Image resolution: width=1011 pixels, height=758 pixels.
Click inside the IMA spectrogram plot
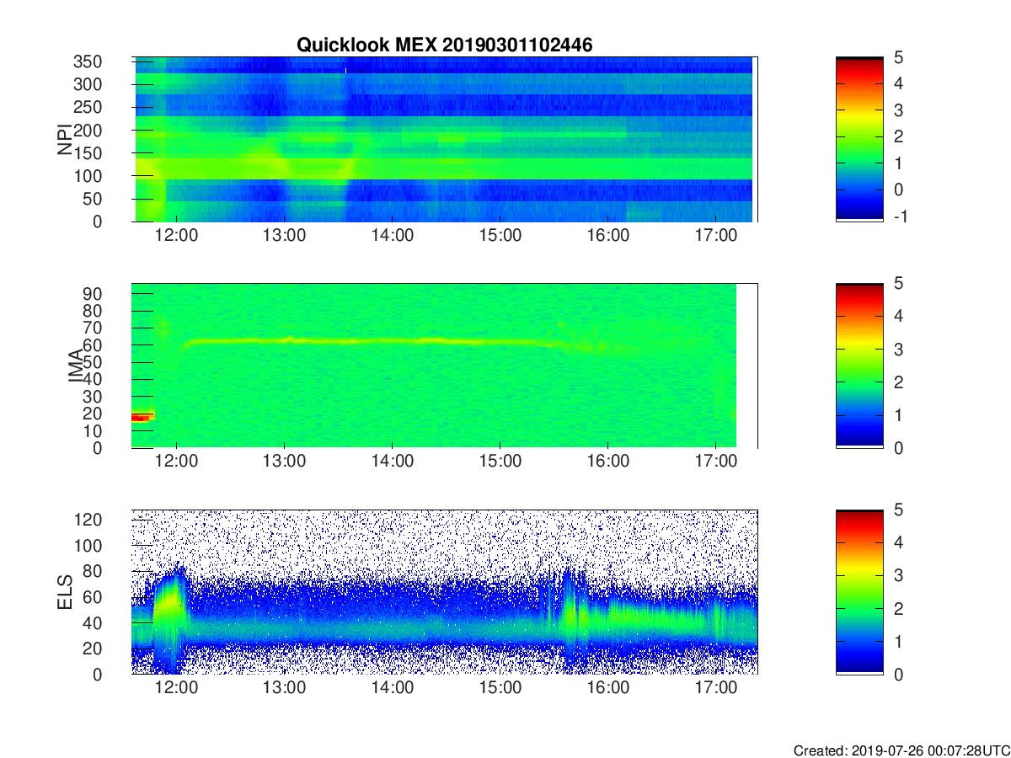[x=445, y=366]
